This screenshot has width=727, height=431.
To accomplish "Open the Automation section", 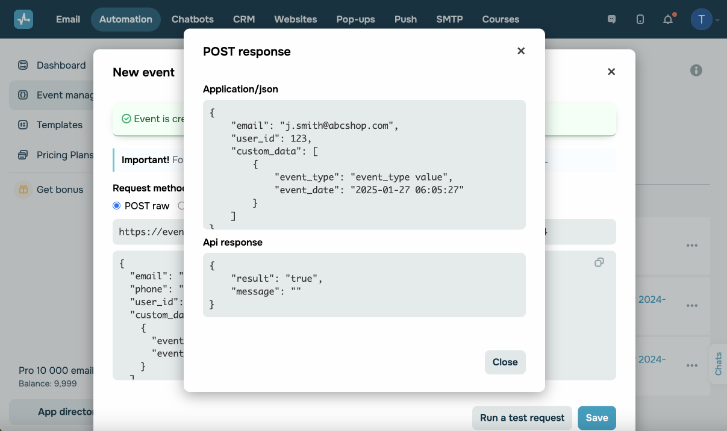I will click(x=126, y=19).
